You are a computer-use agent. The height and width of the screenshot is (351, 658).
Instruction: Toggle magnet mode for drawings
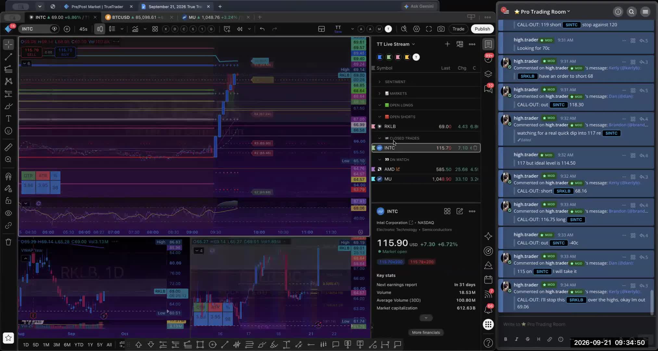(8, 176)
